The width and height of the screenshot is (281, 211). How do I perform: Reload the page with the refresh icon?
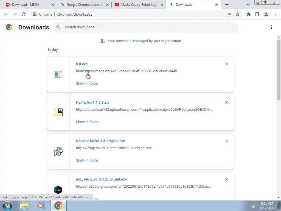click(24, 14)
